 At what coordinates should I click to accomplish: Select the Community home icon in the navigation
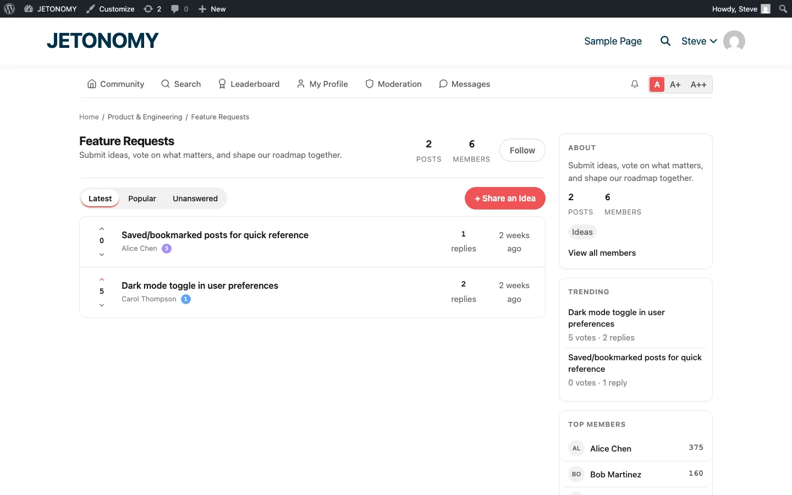(91, 84)
